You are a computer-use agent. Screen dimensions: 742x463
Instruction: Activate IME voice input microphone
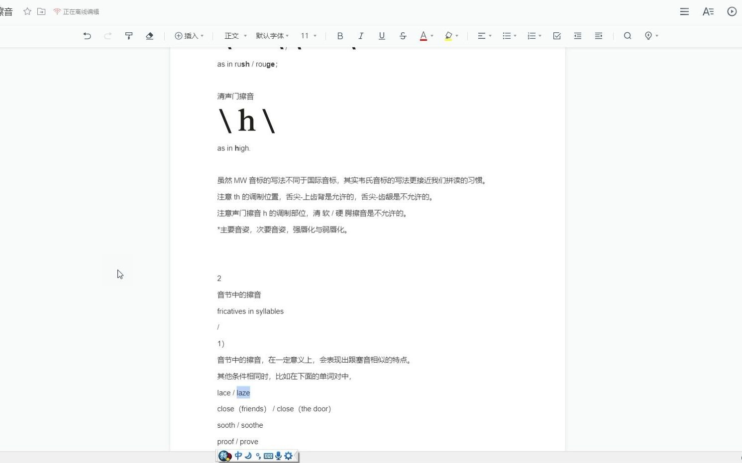[278, 456]
